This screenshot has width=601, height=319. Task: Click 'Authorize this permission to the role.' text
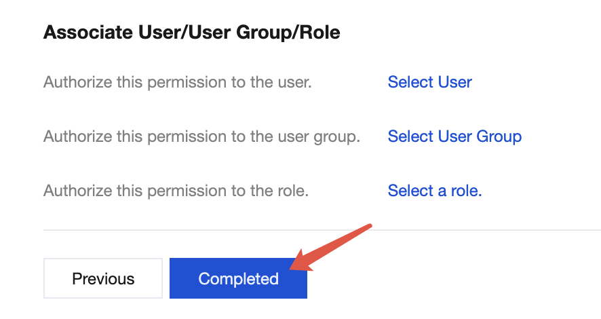click(x=176, y=191)
